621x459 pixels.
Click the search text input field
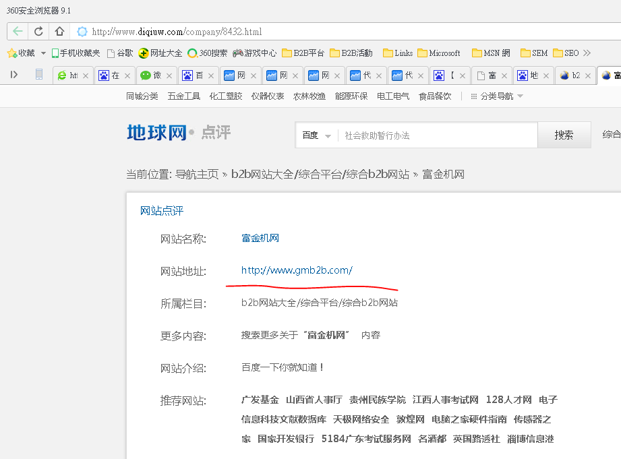(x=438, y=135)
